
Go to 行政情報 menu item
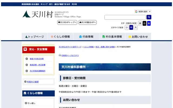(86, 37)
